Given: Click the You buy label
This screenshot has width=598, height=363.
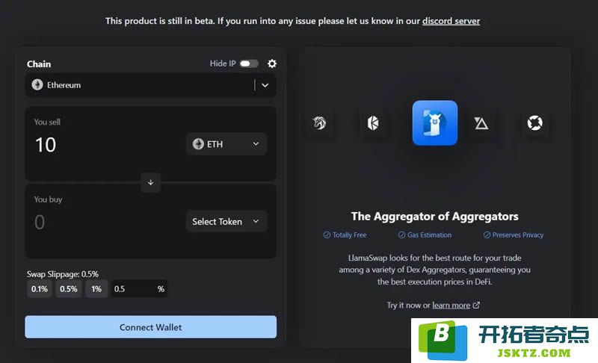Looking at the screenshot, I should (x=48, y=199).
